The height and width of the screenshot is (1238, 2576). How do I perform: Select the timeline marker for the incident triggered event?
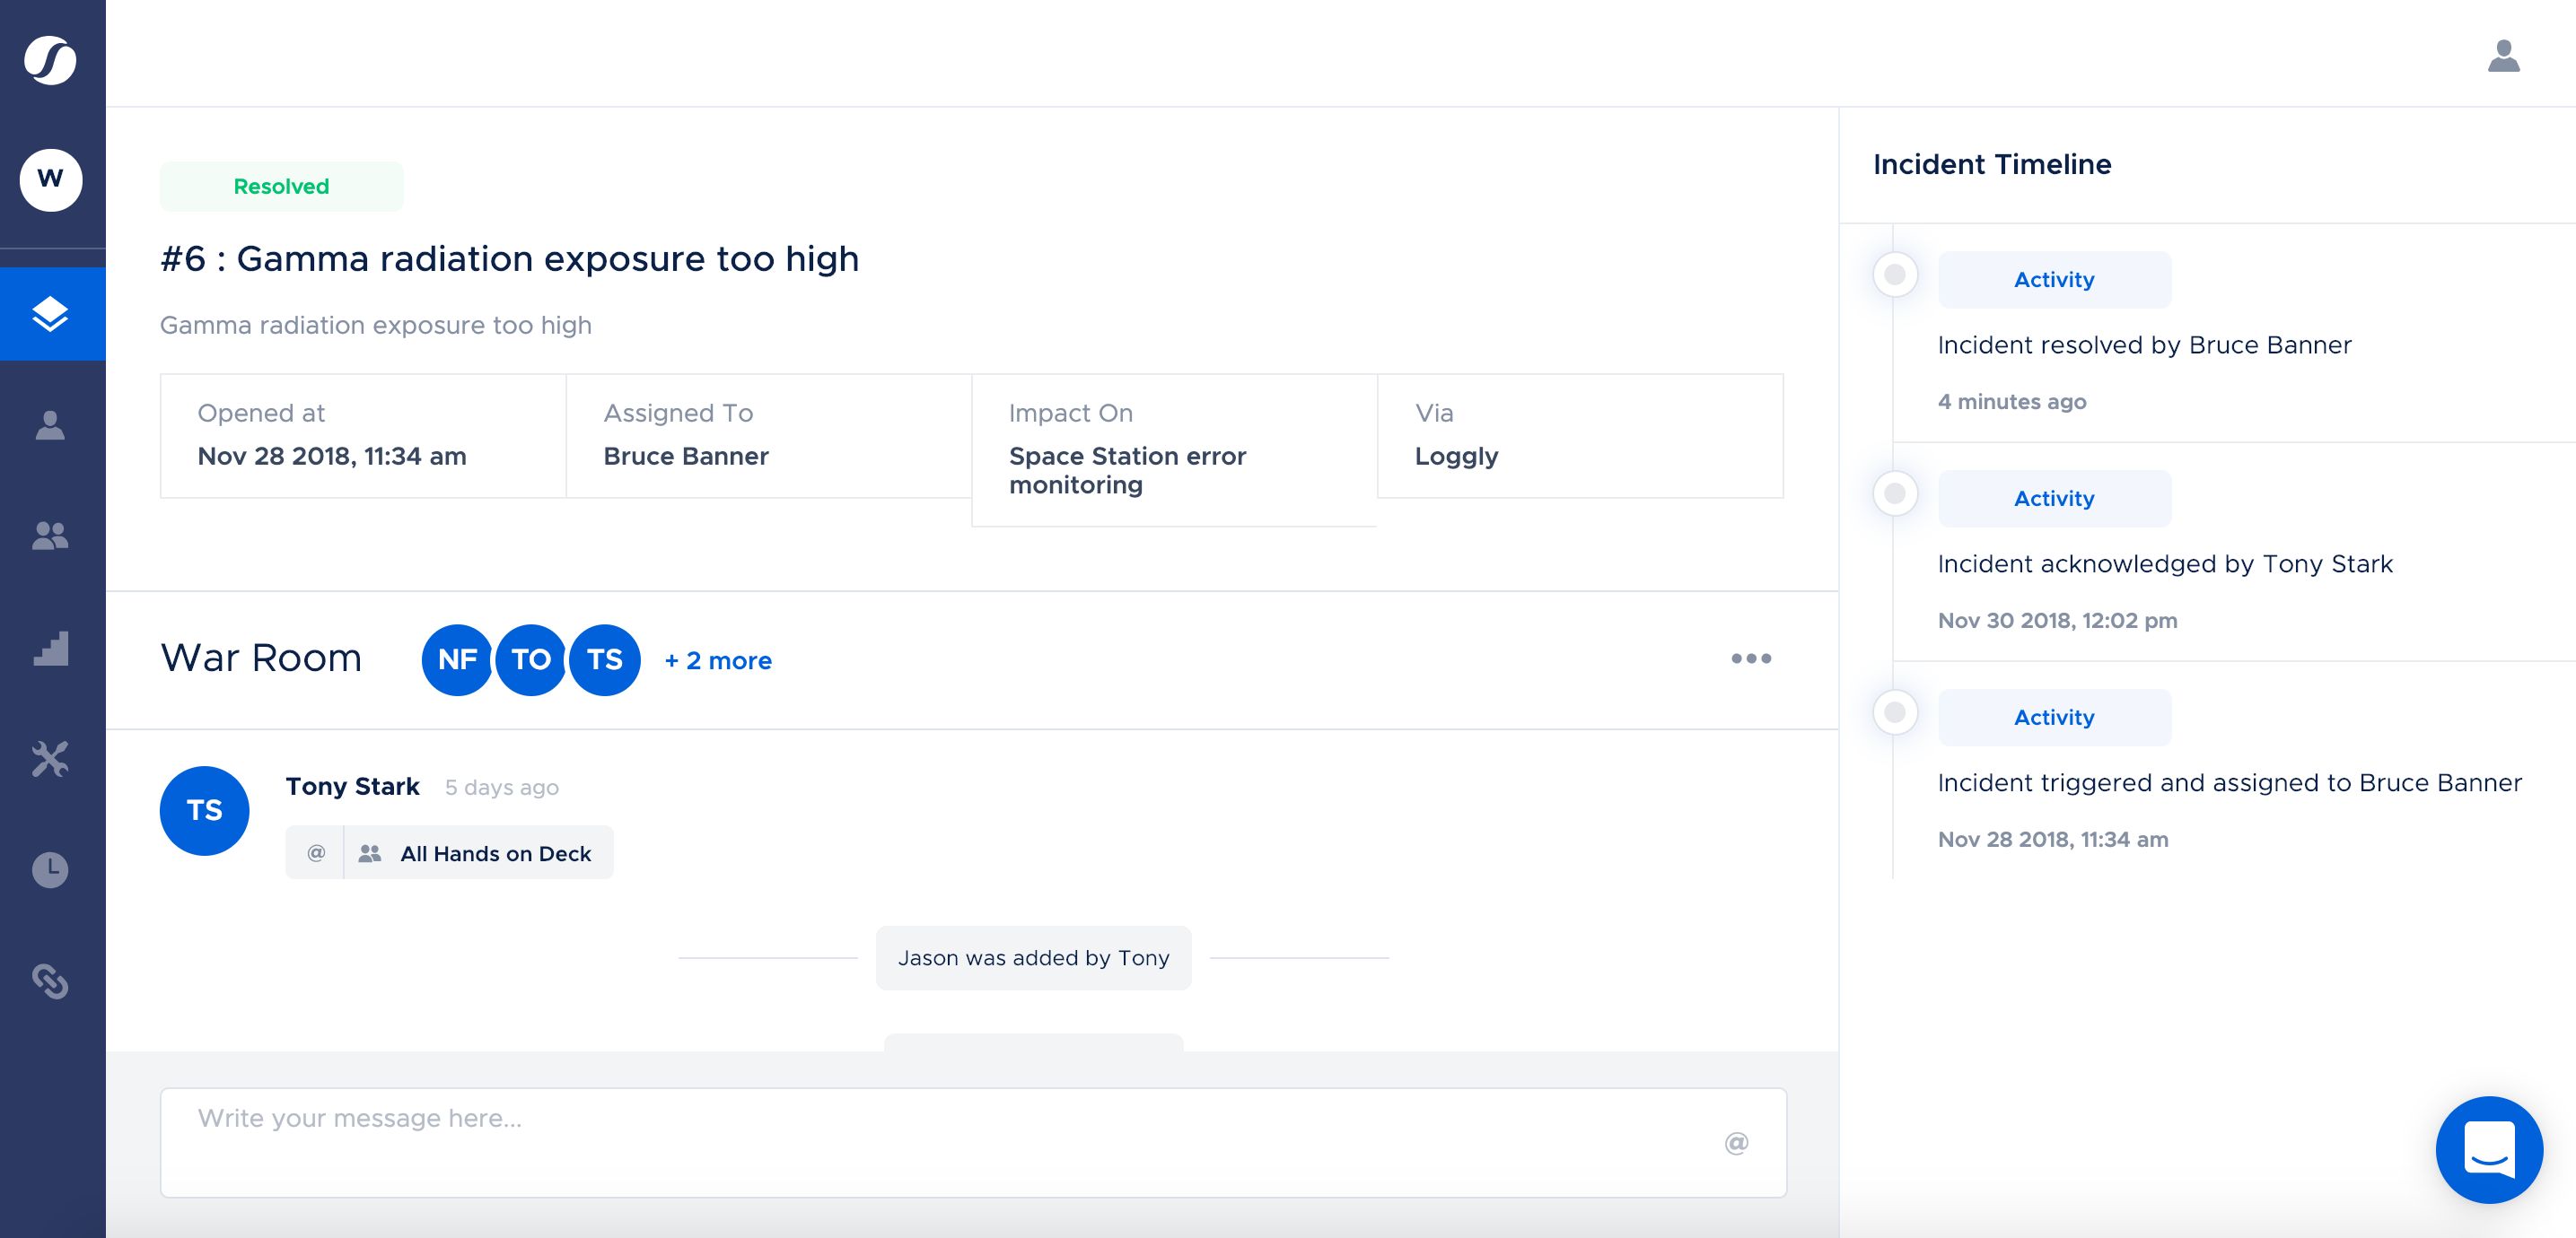[x=1894, y=712]
